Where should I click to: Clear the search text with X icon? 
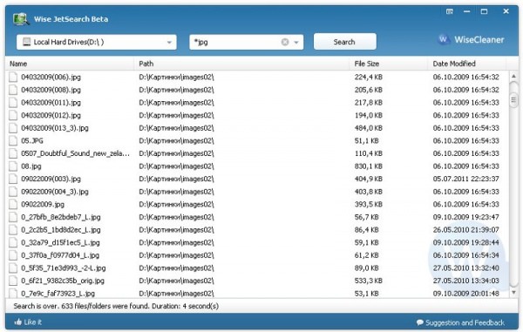285,42
